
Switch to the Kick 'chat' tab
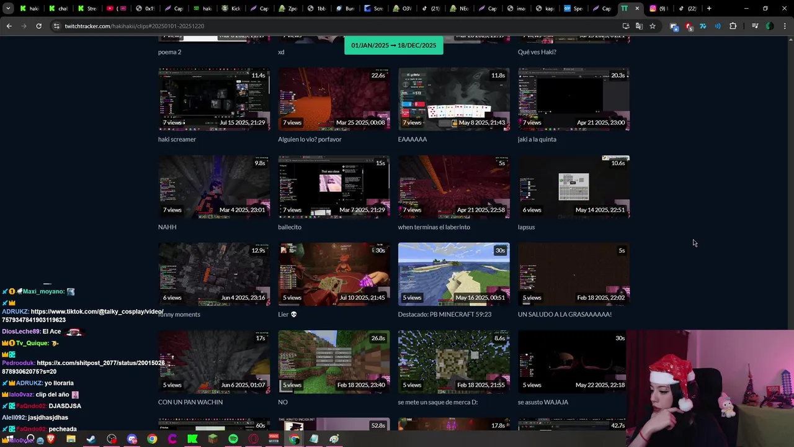[58, 9]
